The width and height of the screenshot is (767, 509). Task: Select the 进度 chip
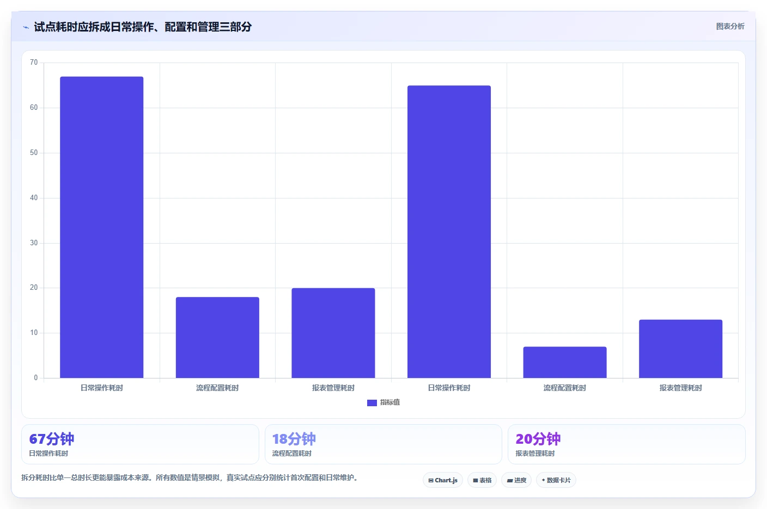point(516,480)
